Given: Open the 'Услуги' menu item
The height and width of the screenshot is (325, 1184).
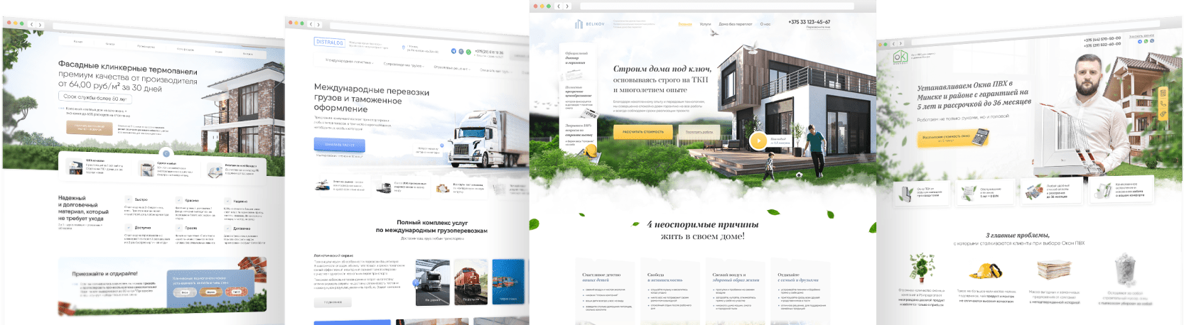Looking at the screenshot, I should 705,24.
